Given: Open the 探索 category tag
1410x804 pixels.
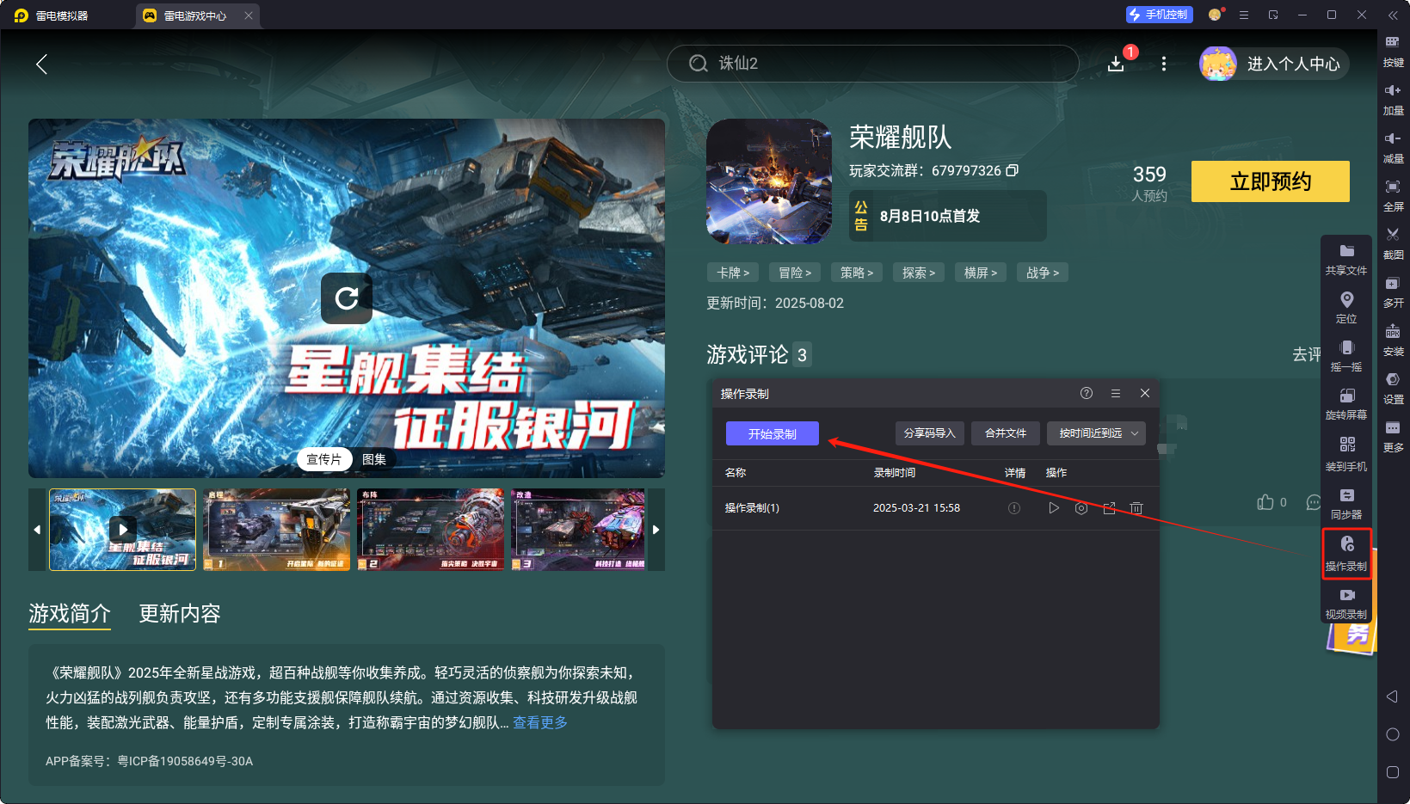Looking at the screenshot, I should coord(919,273).
